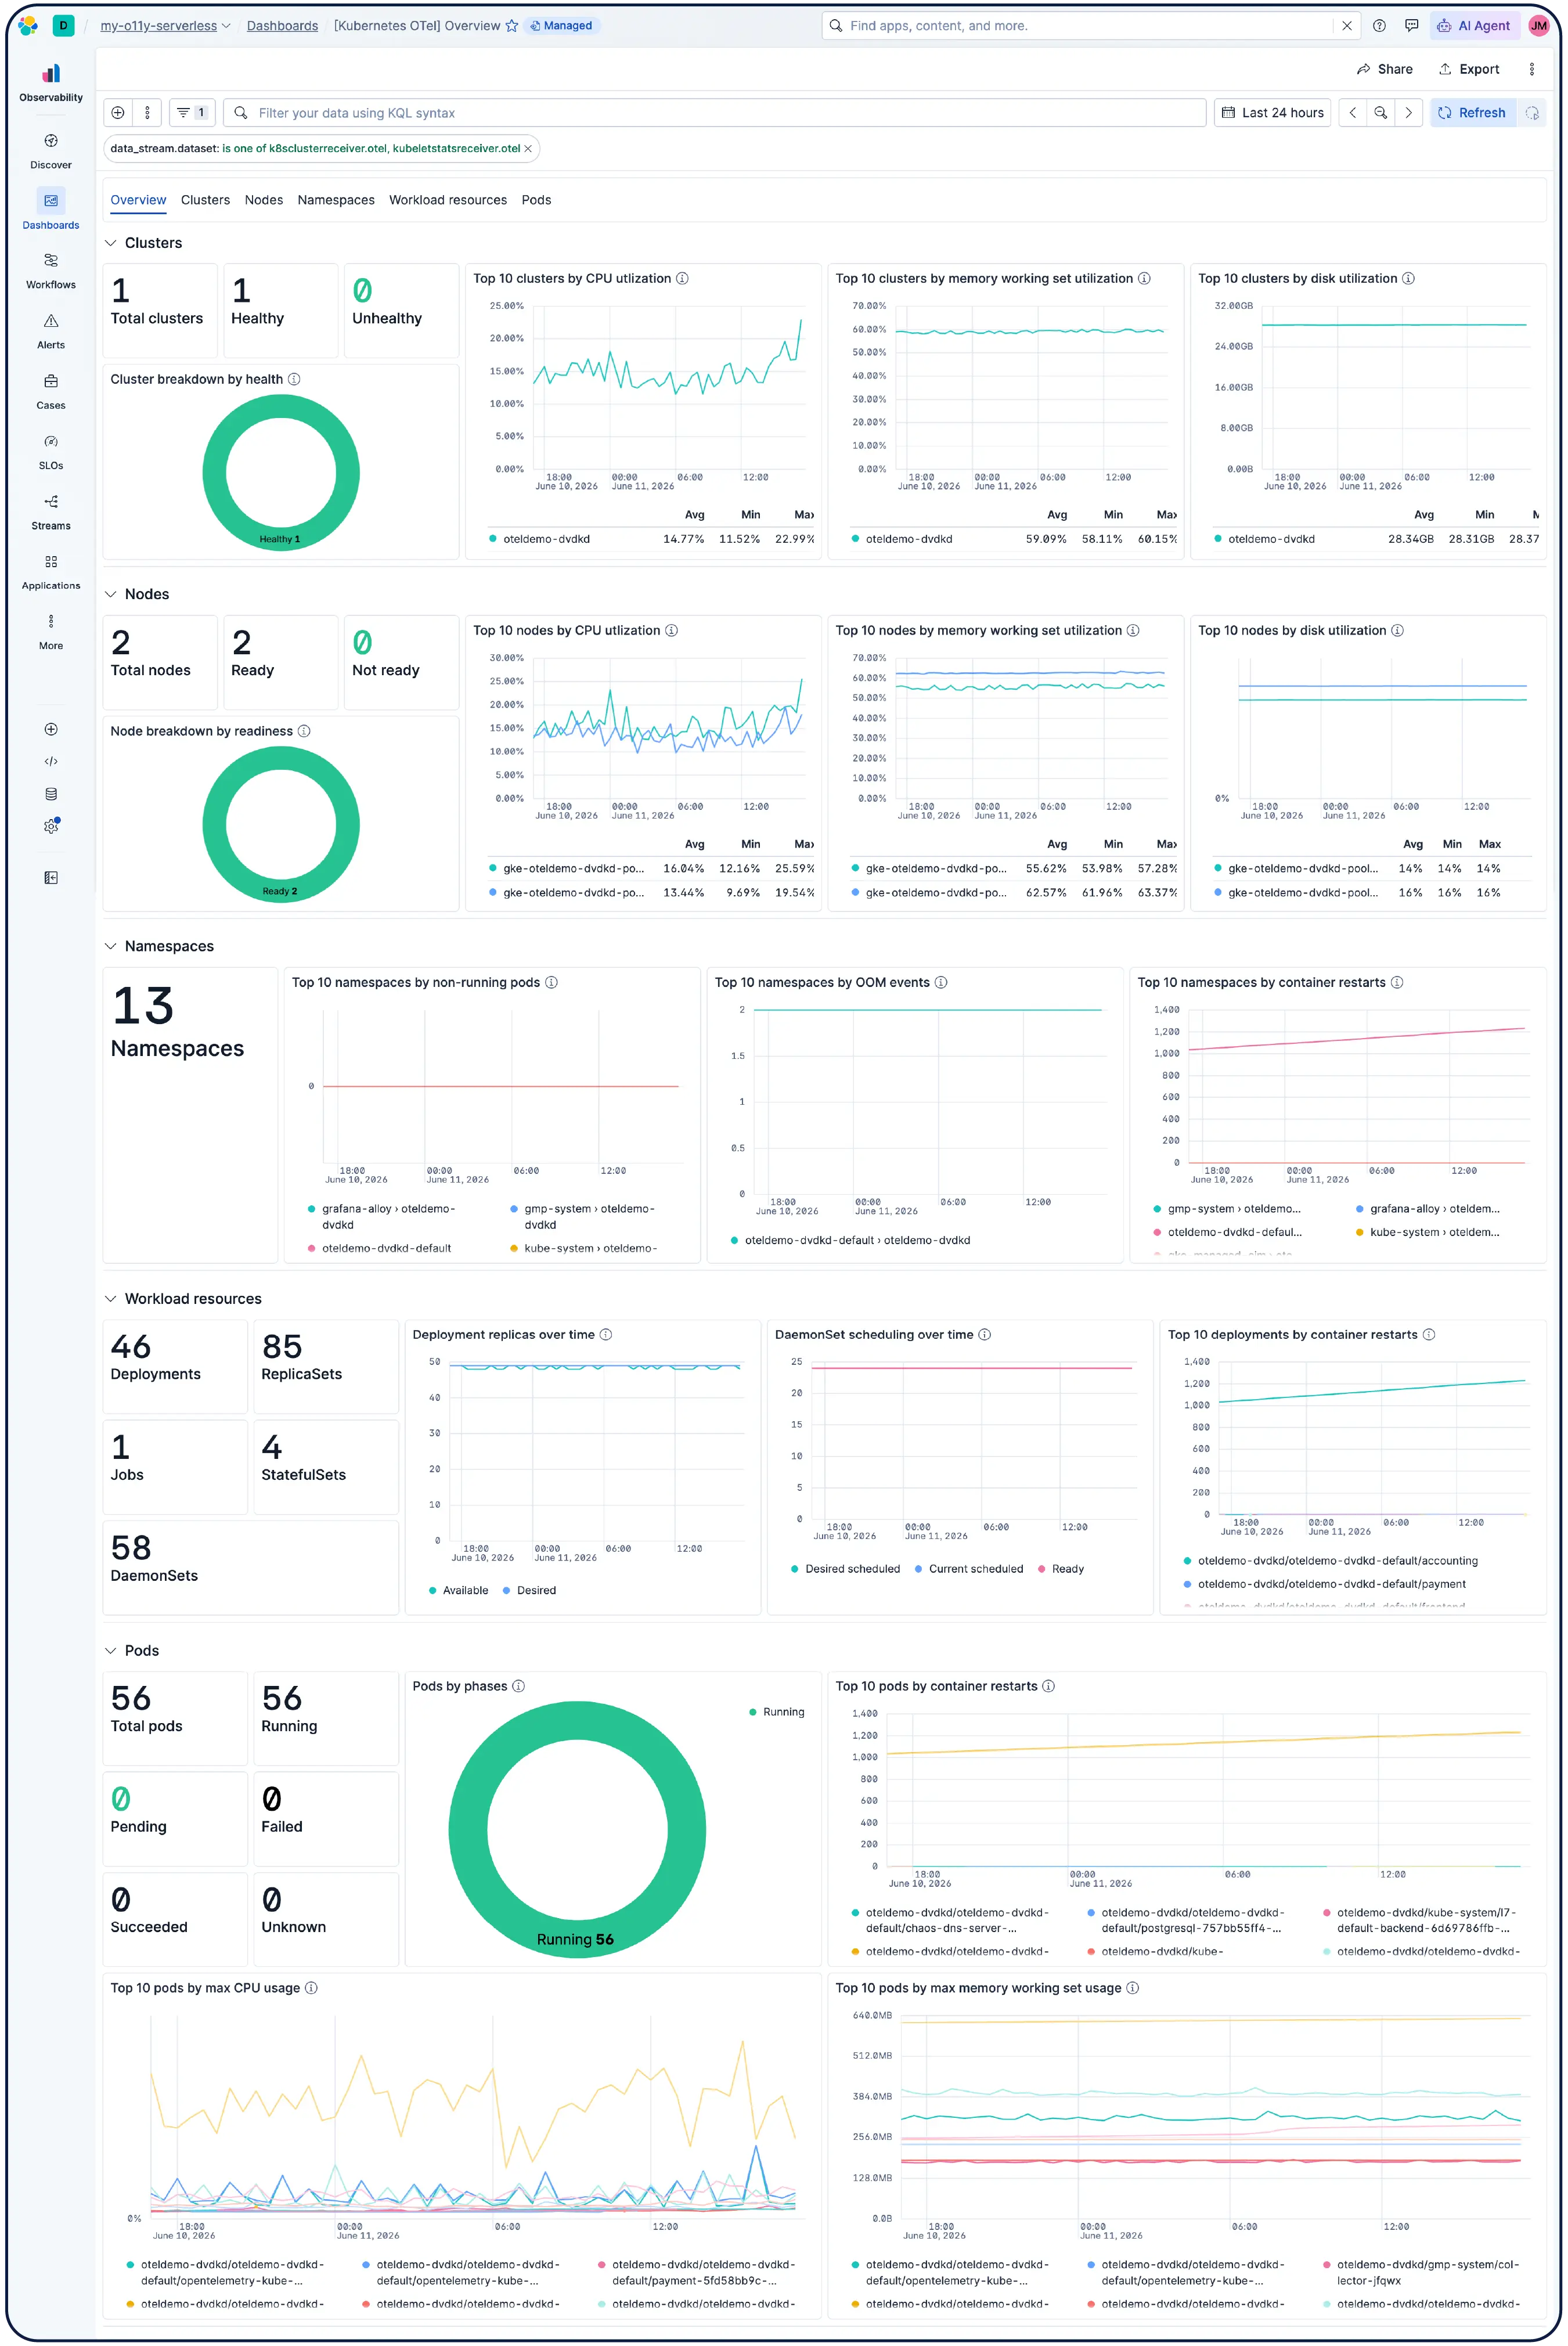Clear the global search field
The width and height of the screenshot is (1568, 2346).
point(1346,26)
